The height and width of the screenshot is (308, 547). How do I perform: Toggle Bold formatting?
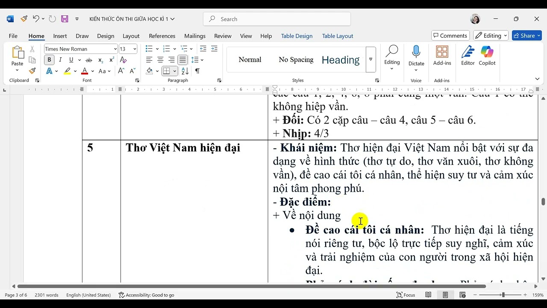click(49, 60)
